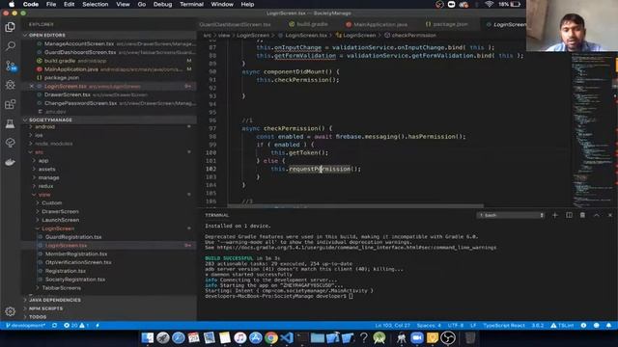Collapse the src folder
Viewport: 618px width, 347px height.
coord(39,152)
